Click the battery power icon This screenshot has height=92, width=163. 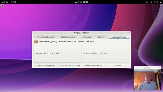click(160, 2)
